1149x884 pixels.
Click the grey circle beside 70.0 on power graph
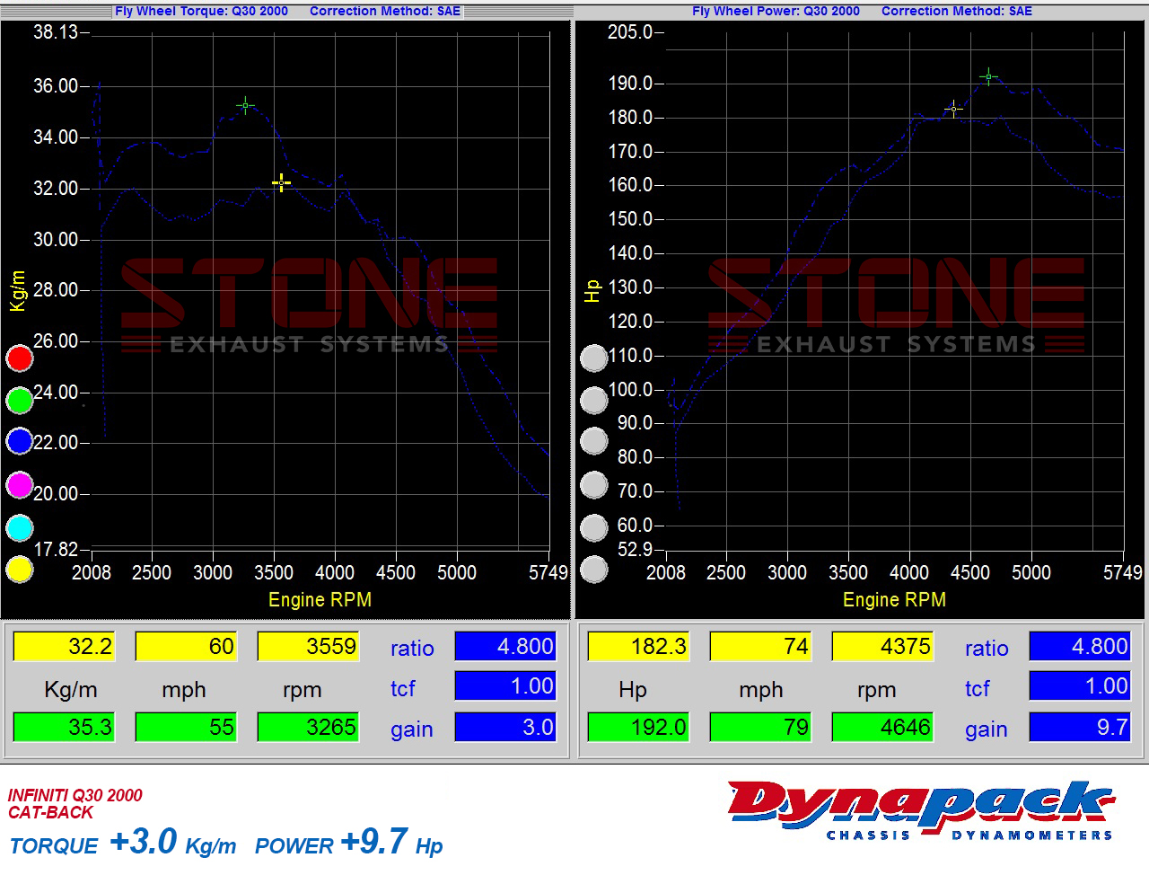coord(594,485)
